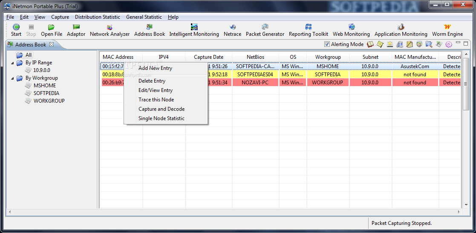Launch the Worm Engine
This screenshot has width=476, height=233.
[x=447, y=30]
